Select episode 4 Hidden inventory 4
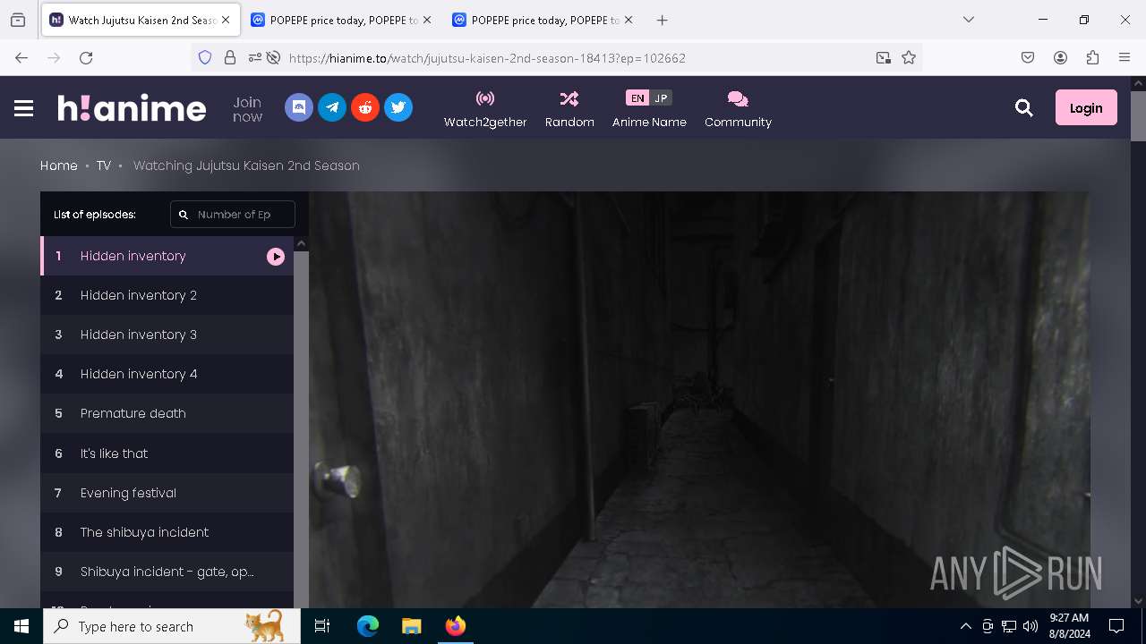The image size is (1146, 644). click(x=167, y=374)
